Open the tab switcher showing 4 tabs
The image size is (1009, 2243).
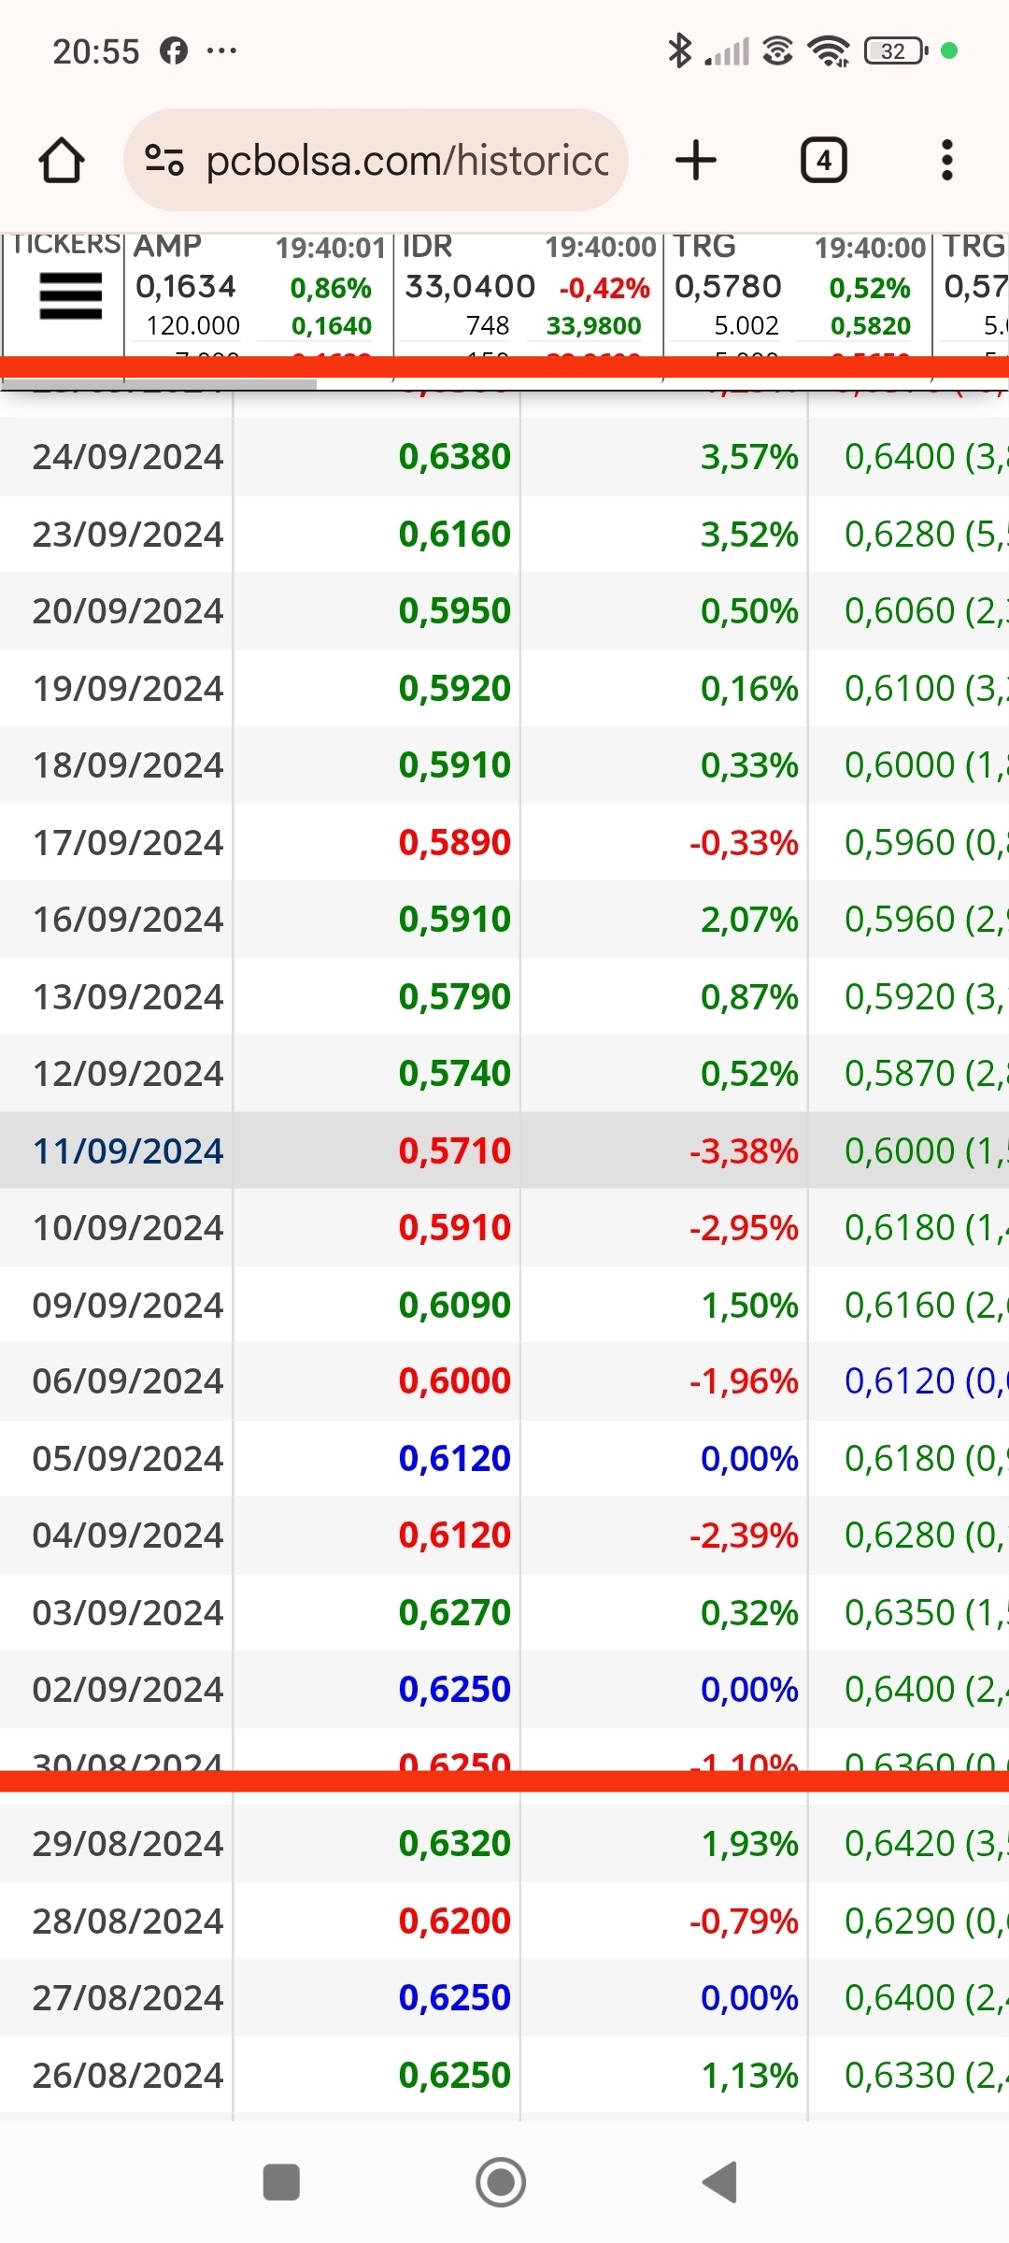[824, 160]
